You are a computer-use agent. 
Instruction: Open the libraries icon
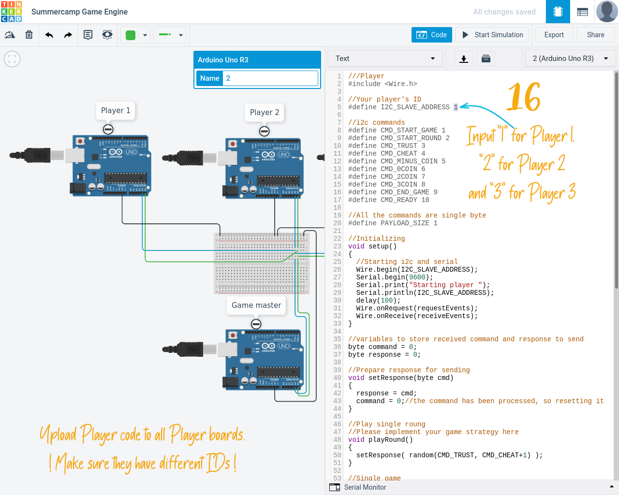pos(486,58)
